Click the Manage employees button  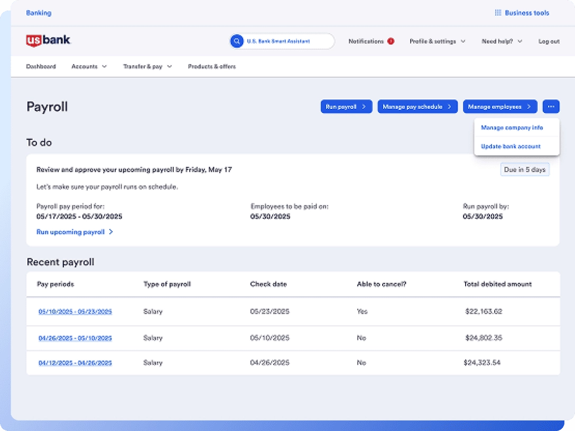499,107
